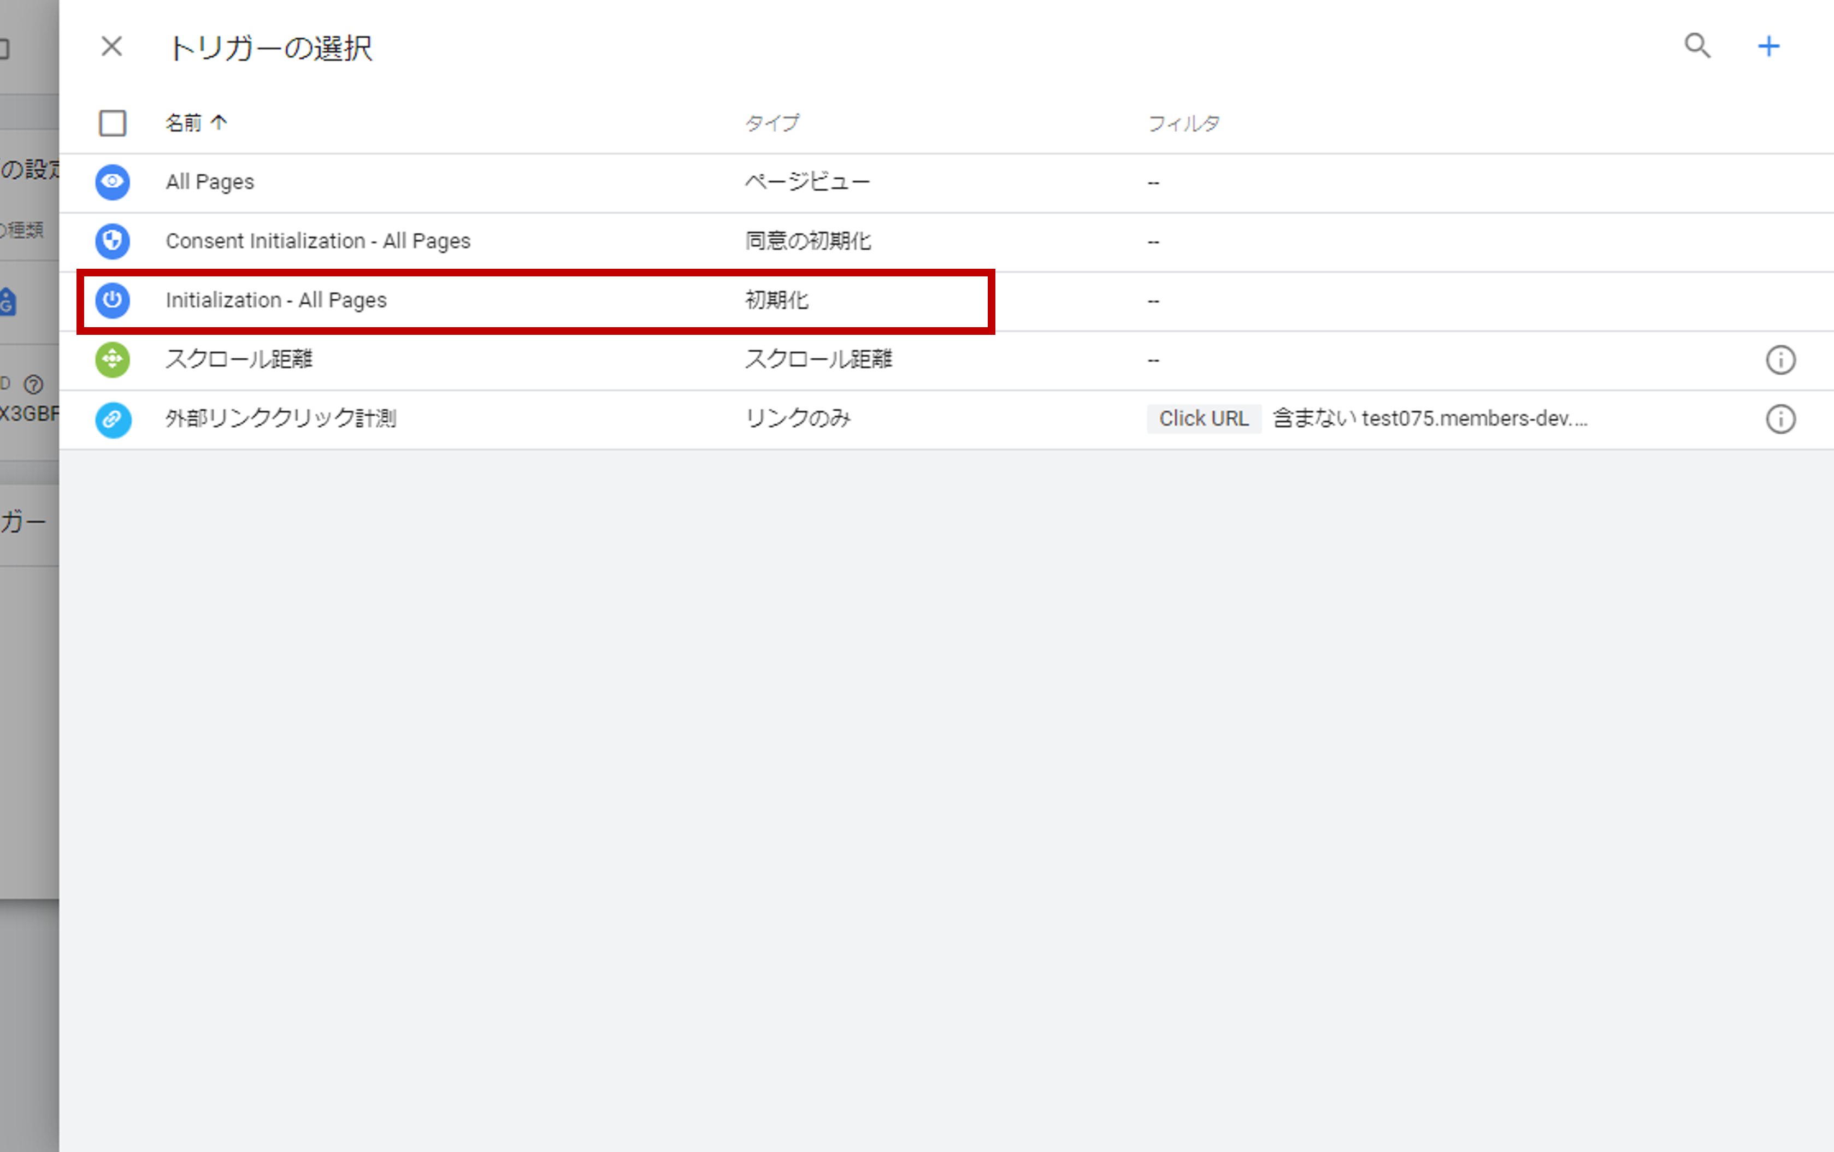Viewport: 1834px width, 1152px height.
Task: Sort by 名前 column arrow
Action: (x=219, y=122)
